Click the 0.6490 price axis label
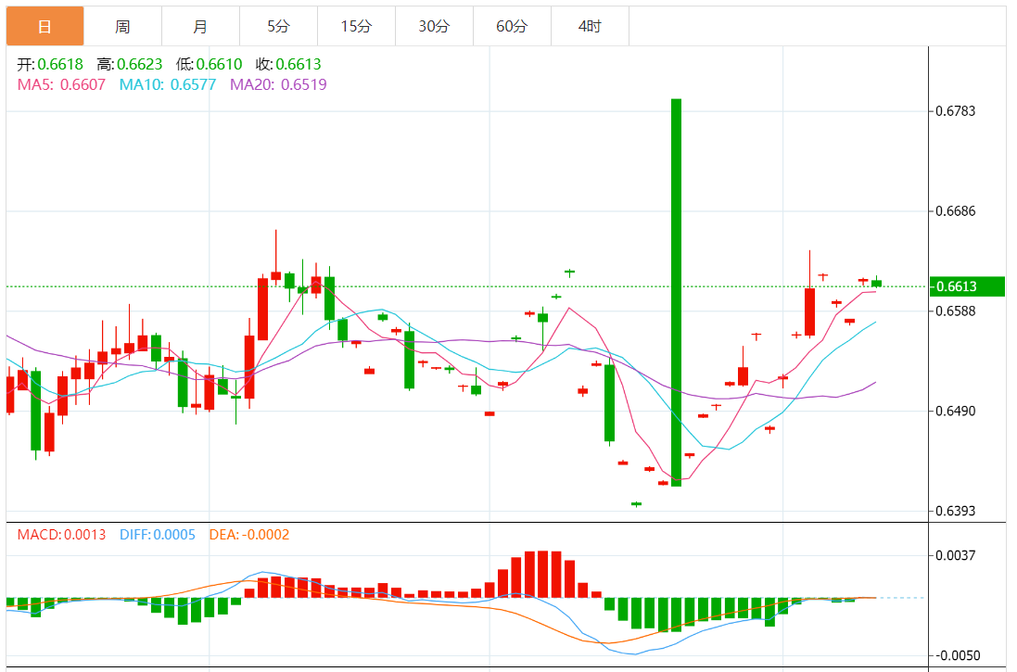 pos(955,411)
